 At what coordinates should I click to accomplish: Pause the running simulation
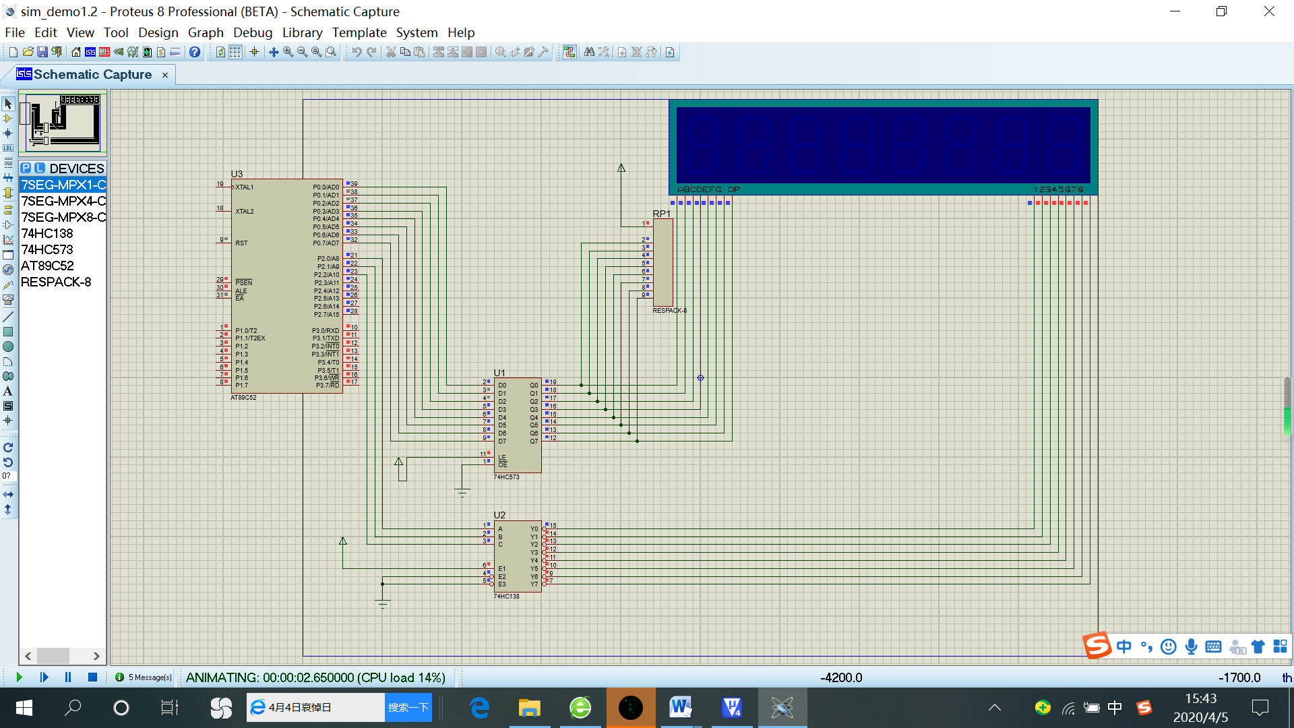coord(68,677)
